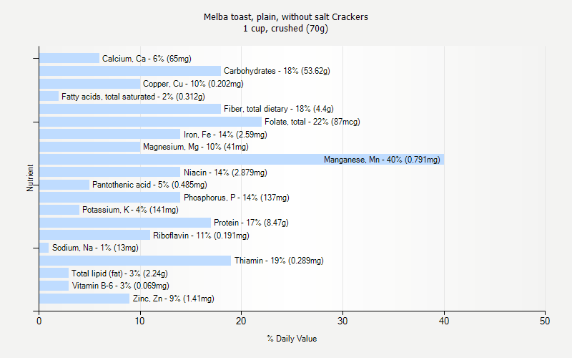Click the '% Daily Value' axis title

pyautogui.click(x=292, y=339)
